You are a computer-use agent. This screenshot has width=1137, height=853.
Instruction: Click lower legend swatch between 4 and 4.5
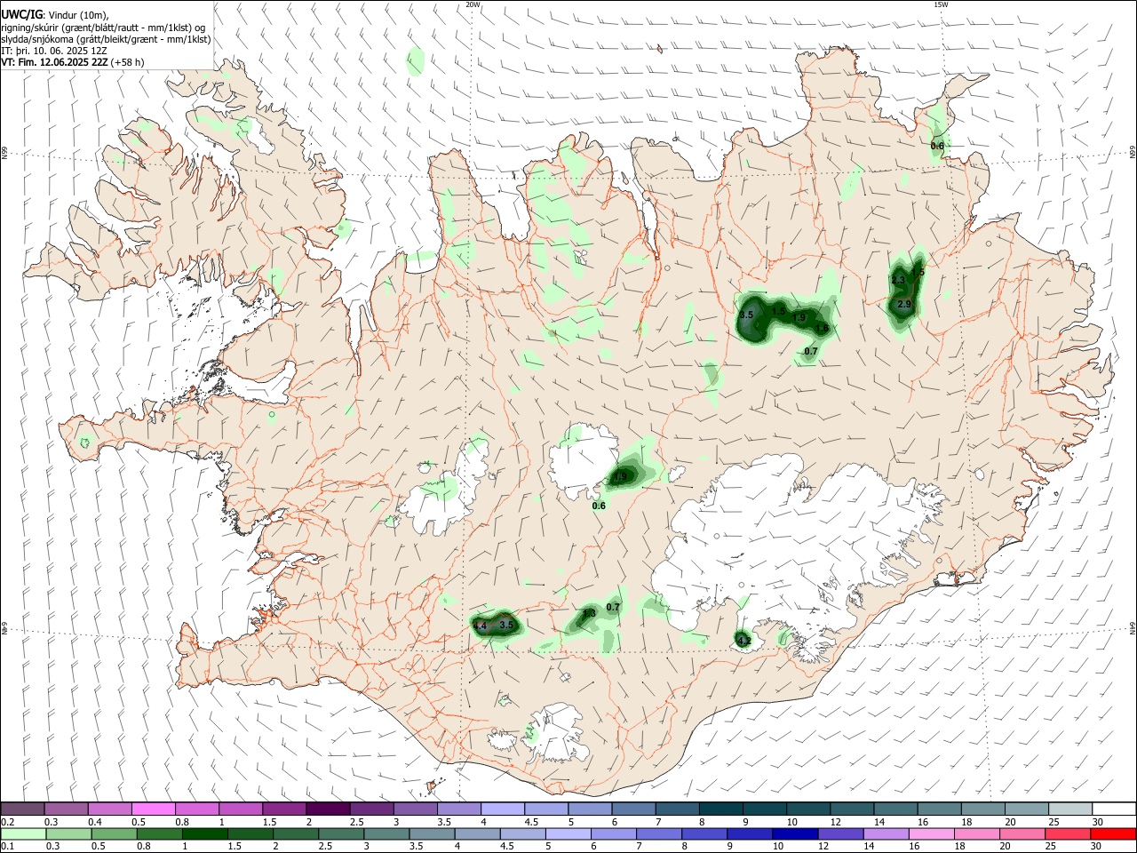click(477, 833)
